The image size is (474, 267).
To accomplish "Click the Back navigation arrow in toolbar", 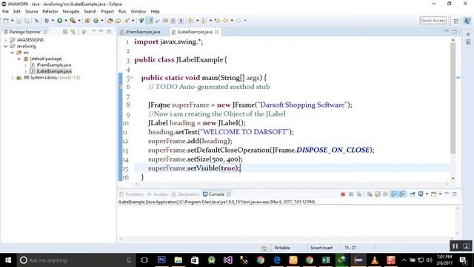I will coord(226,21).
